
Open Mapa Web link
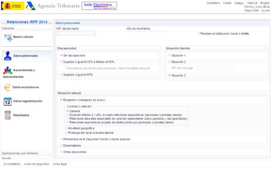point(251,11)
